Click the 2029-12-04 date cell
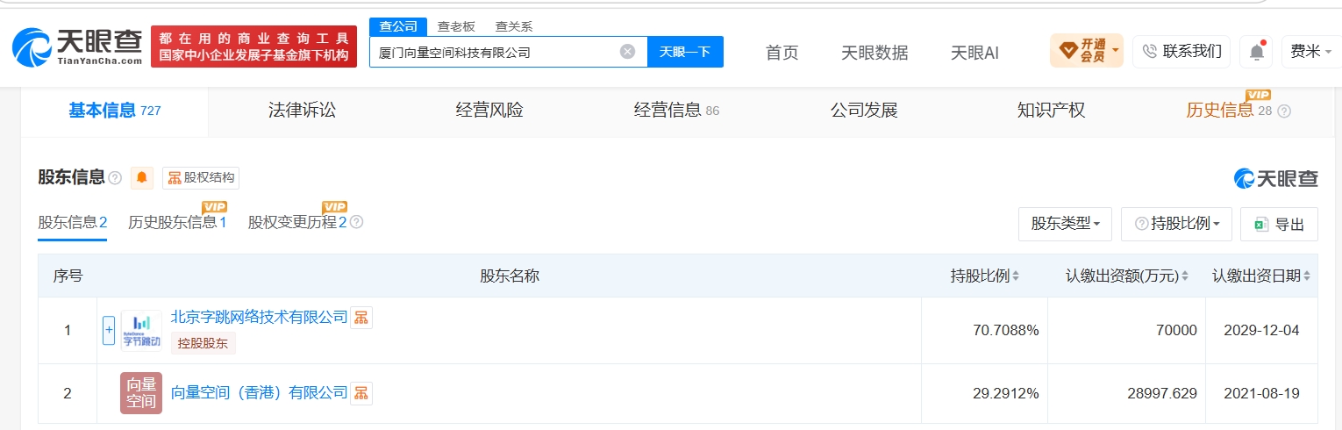The image size is (1342, 430). (1261, 331)
